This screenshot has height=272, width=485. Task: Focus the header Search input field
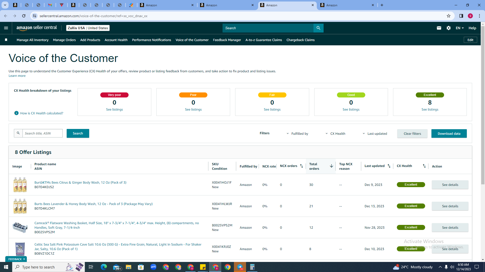(268, 28)
